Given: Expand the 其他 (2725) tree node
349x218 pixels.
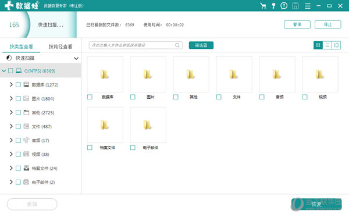Looking at the screenshot, I should (x=11, y=112).
